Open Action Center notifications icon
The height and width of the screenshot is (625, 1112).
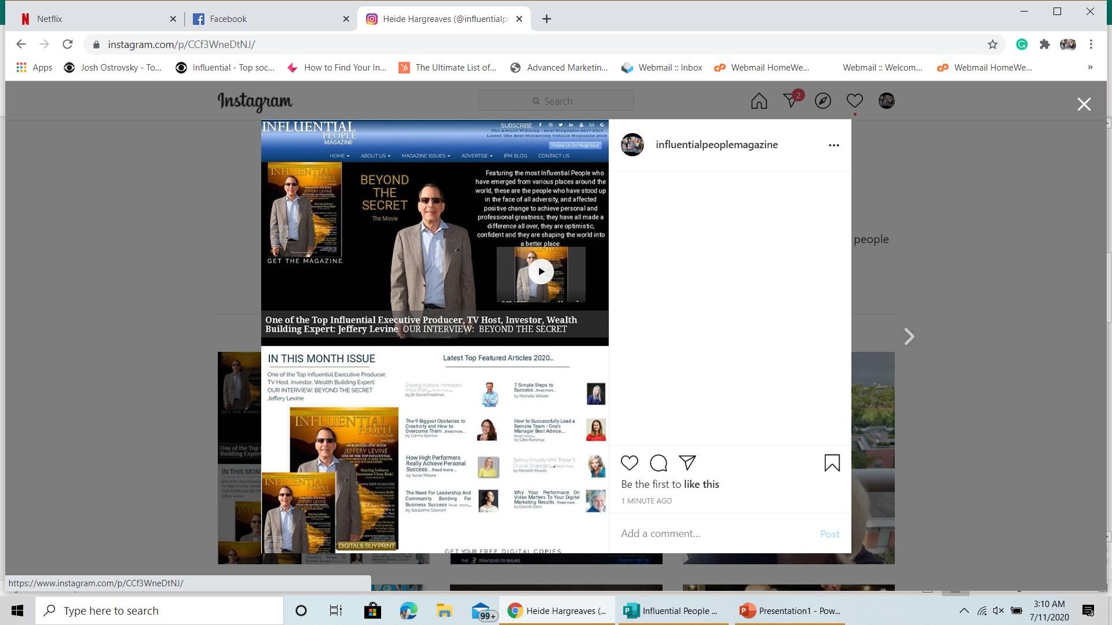(1088, 611)
